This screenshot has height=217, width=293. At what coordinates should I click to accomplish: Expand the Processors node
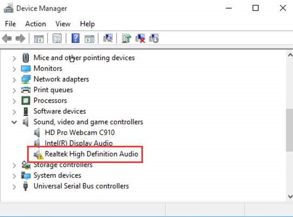tap(14, 101)
